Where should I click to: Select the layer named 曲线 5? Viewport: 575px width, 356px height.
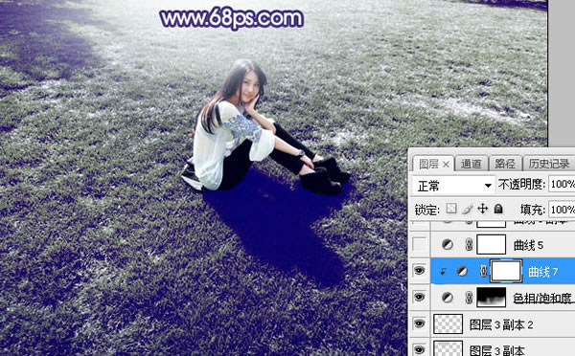528,245
